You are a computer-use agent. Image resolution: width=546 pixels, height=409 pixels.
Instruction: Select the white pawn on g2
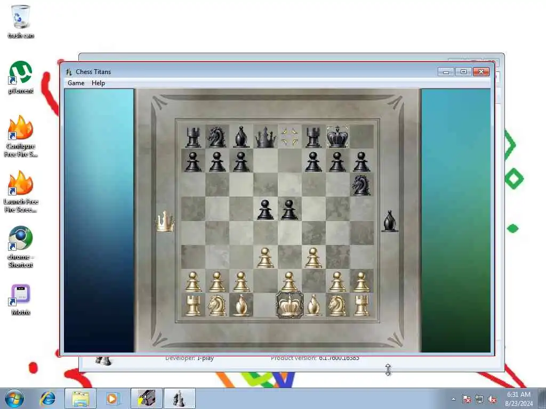pyautogui.click(x=337, y=281)
